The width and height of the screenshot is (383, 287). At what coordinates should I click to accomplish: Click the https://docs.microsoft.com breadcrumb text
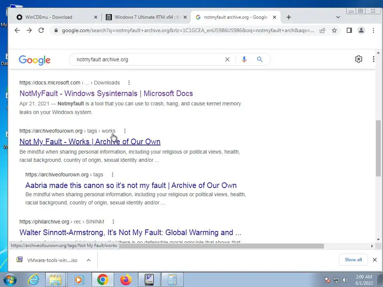click(x=50, y=83)
